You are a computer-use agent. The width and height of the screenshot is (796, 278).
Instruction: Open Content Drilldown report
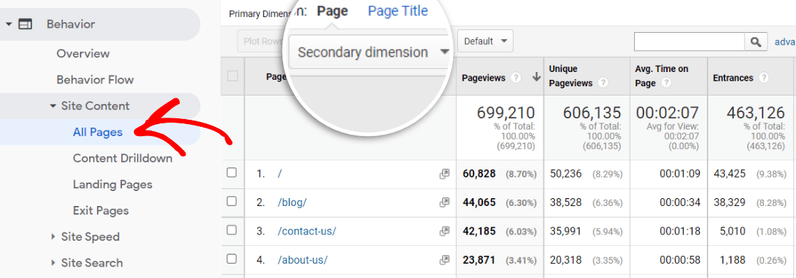click(x=123, y=158)
